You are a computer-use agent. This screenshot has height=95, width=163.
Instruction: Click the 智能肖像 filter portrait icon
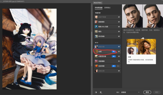96,47
